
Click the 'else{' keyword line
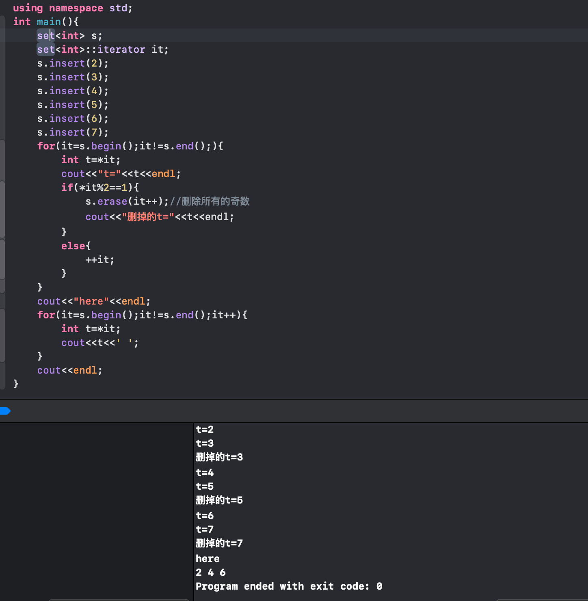(x=76, y=246)
